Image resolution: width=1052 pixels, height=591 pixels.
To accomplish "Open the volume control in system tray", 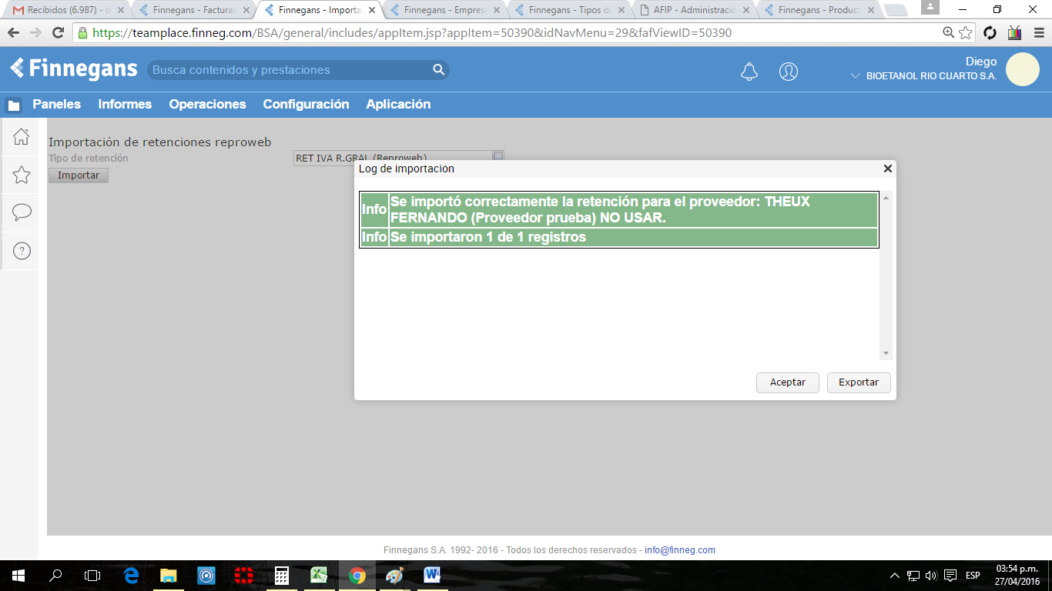I will [x=931, y=576].
